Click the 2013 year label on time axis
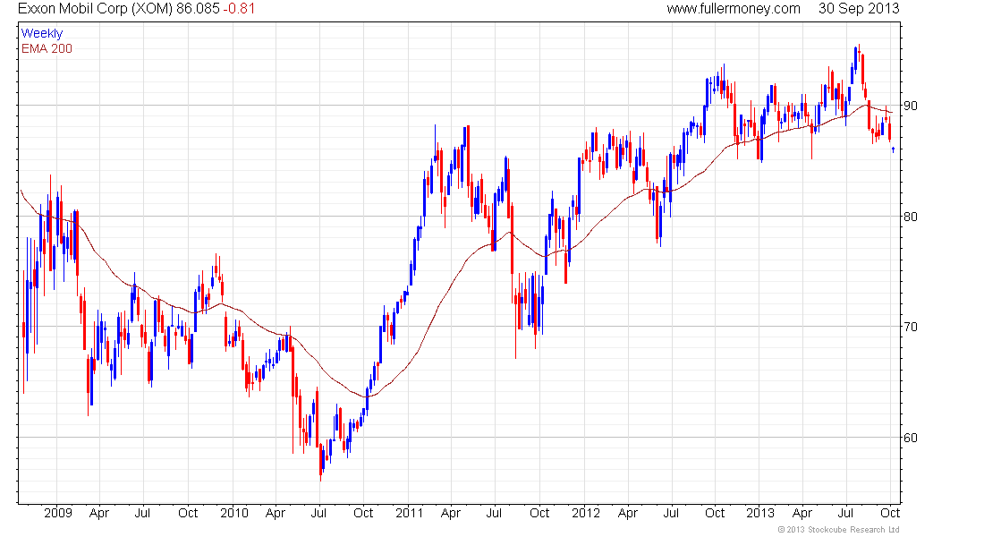This screenshot has width=984, height=537. coord(760,513)
